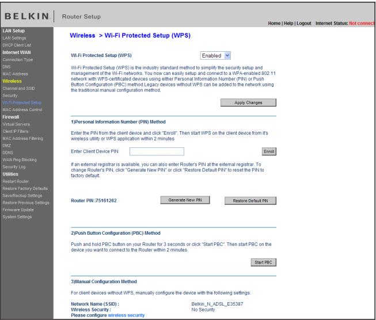Open the wireless security link
Image resolution: width=376 pixels, height=320 pixels.
point(123,315)
